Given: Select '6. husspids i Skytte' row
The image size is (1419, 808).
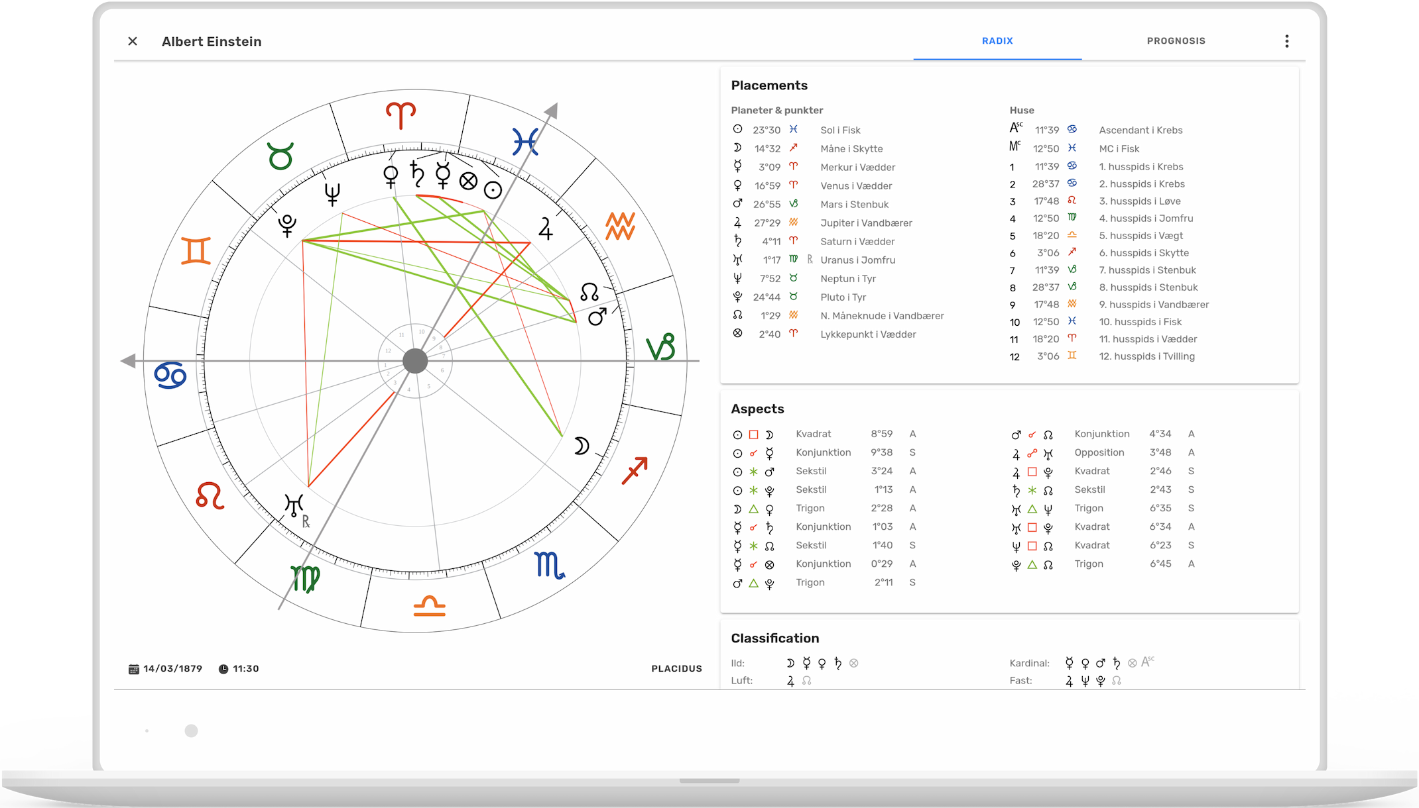Looking at the screenshot, I should [1143, 252].
